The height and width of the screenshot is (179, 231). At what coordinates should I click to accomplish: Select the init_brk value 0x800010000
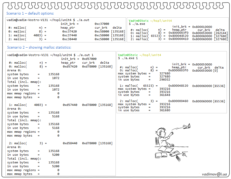click(202, 27)
